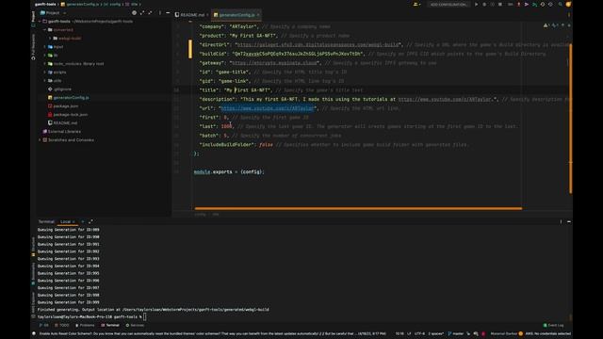This screenshot has height=339, width=603.
Task: Open the Event Log
Action: 553,325
